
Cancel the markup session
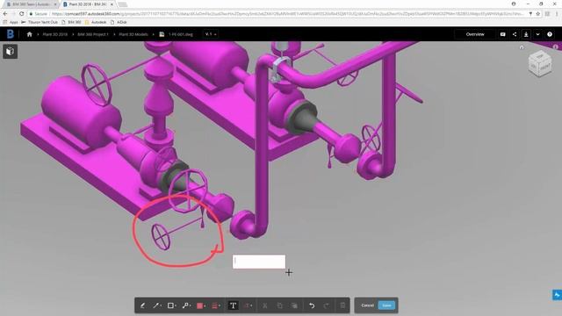[x=367, y=305]
